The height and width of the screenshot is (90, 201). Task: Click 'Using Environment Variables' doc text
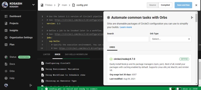click(62, 69)
